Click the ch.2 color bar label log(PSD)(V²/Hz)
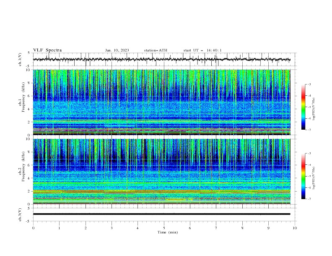The width and height of the screenshot is (332, 256). pyautogui.click(x=314, y=178)
